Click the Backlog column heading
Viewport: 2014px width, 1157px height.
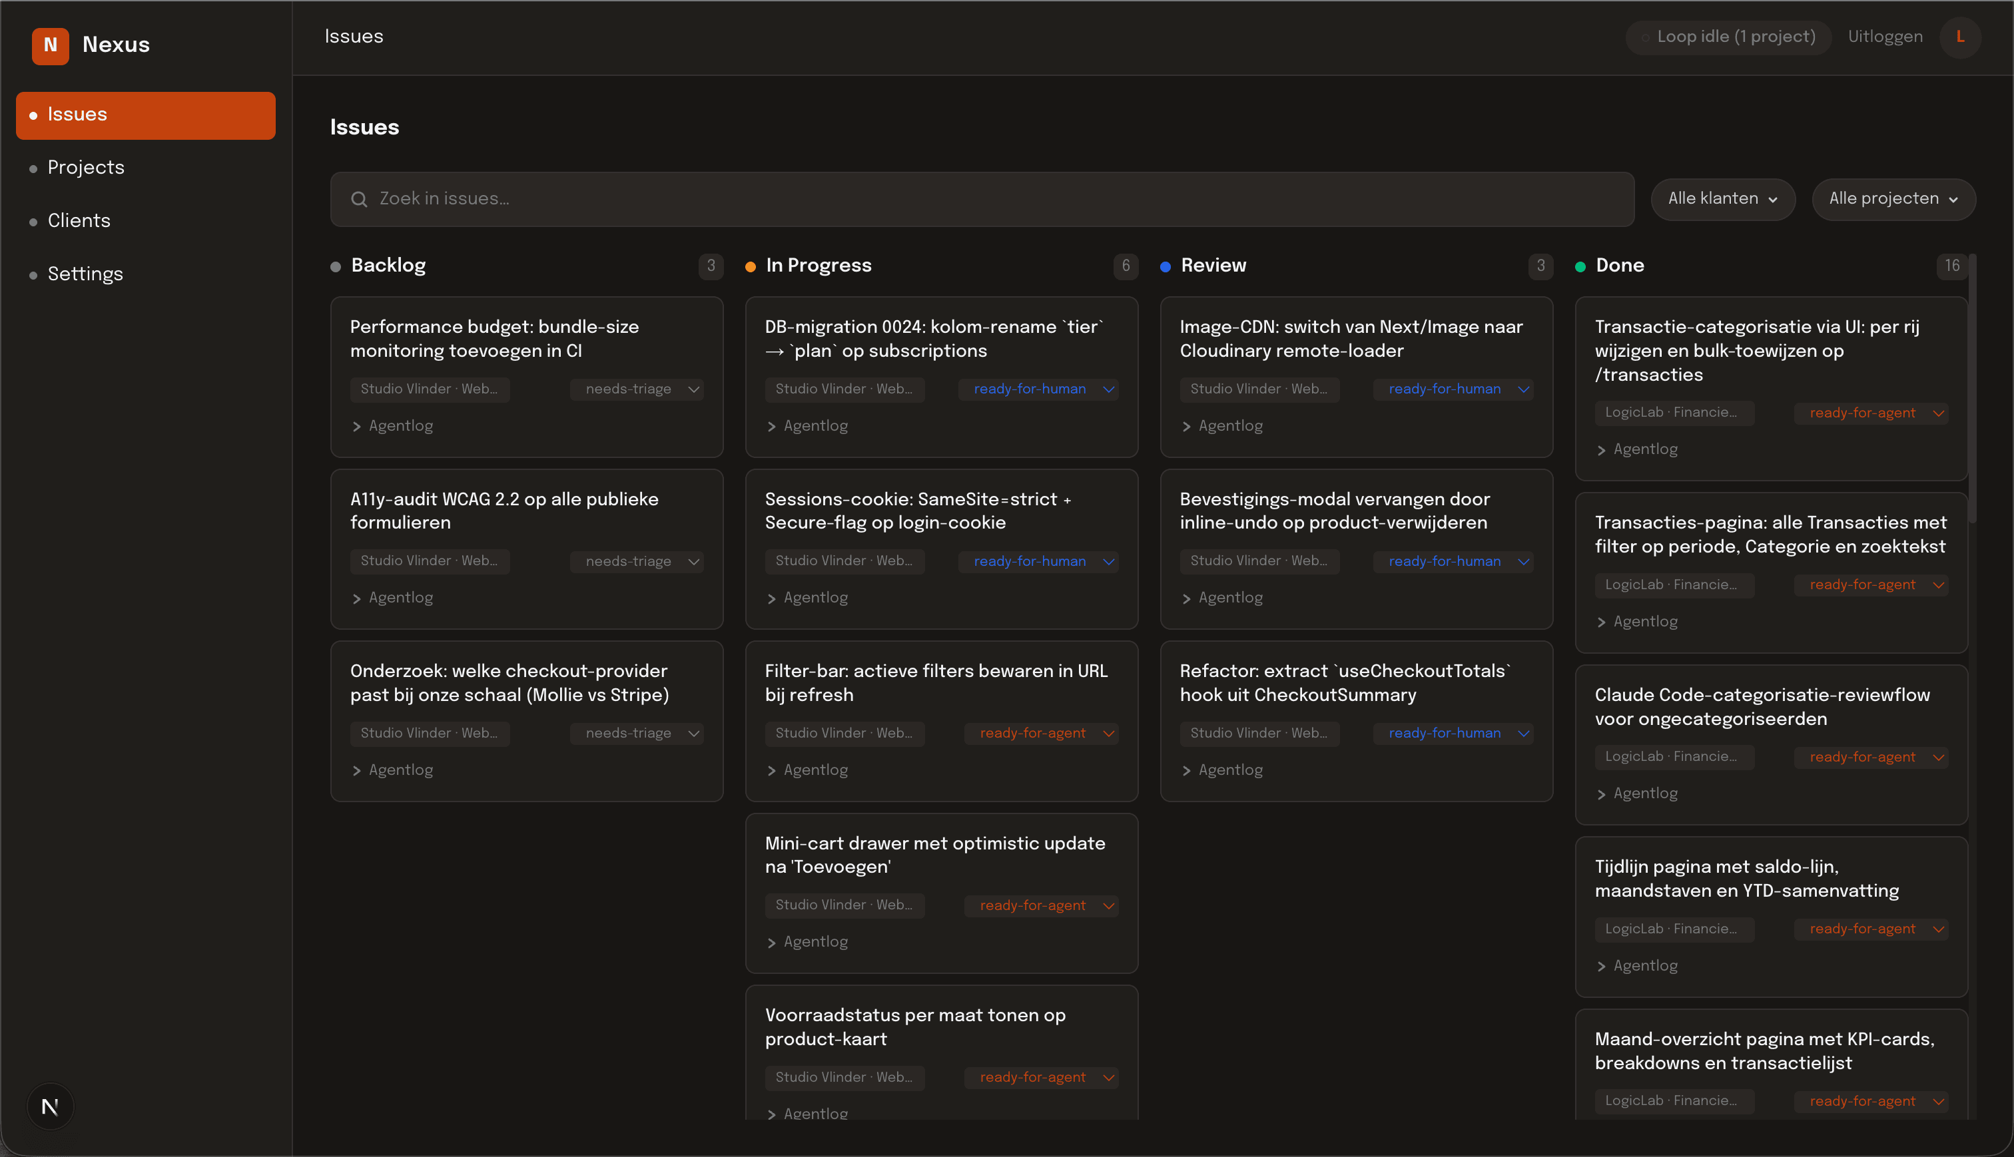point(388,266)
